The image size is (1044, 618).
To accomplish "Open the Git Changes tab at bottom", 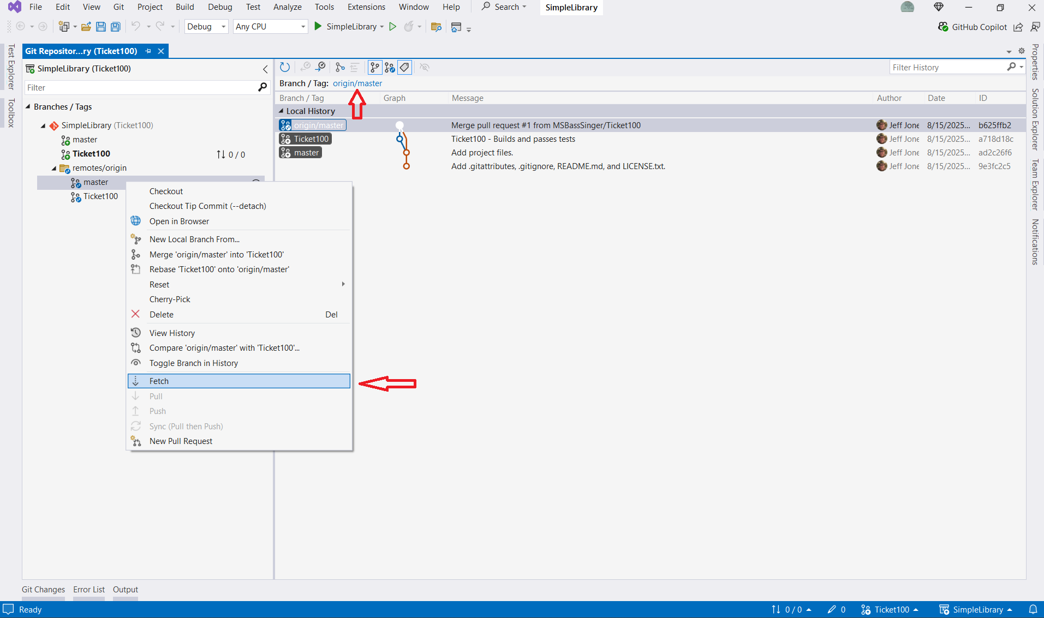I will (43, 589).
